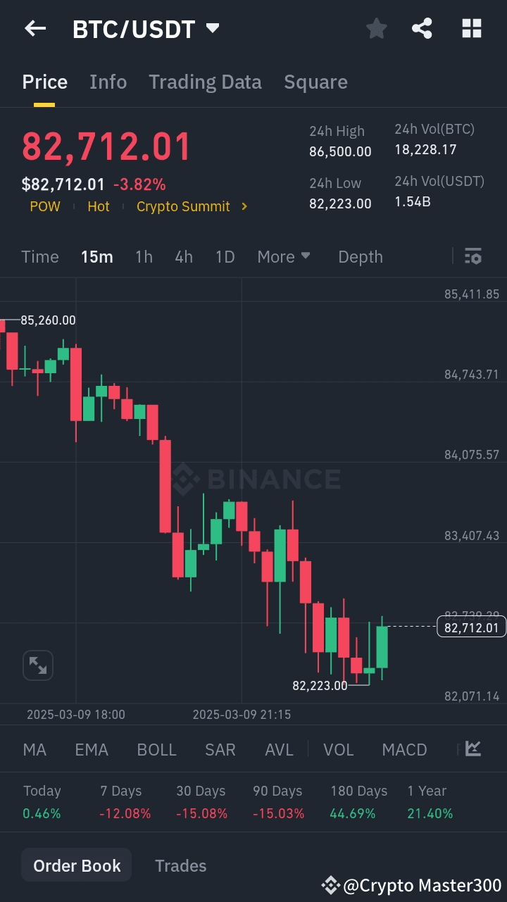Open the Trading Data tab
This screenshot has height=902, width=507.
[x=205, y=82]
